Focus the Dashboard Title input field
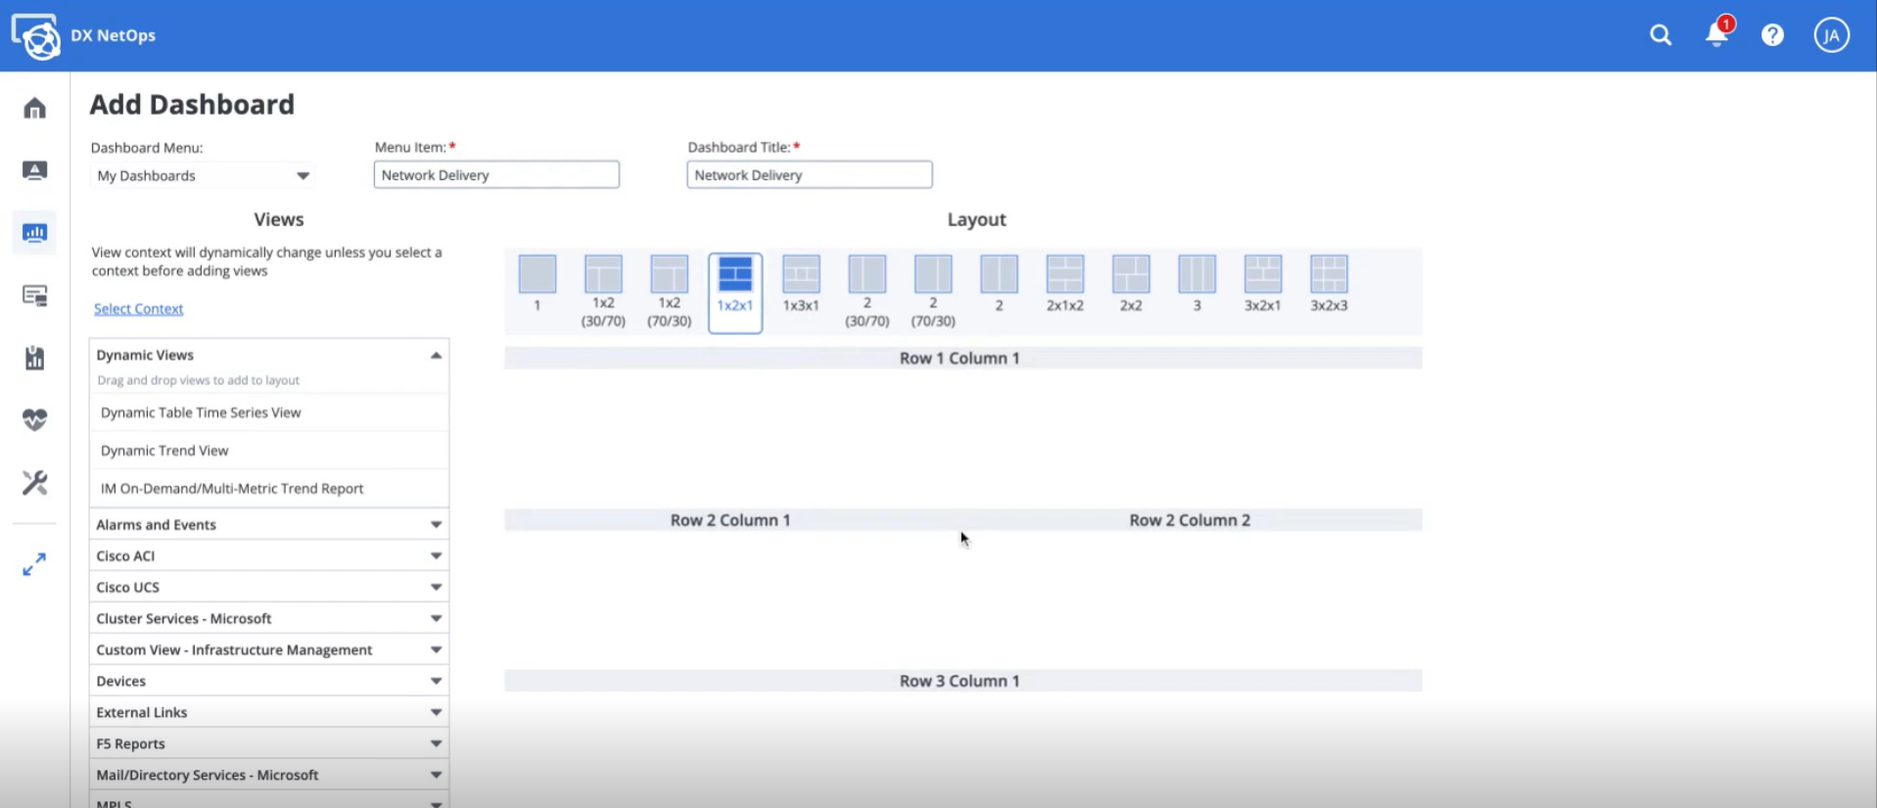 click(x=809, y=175)
